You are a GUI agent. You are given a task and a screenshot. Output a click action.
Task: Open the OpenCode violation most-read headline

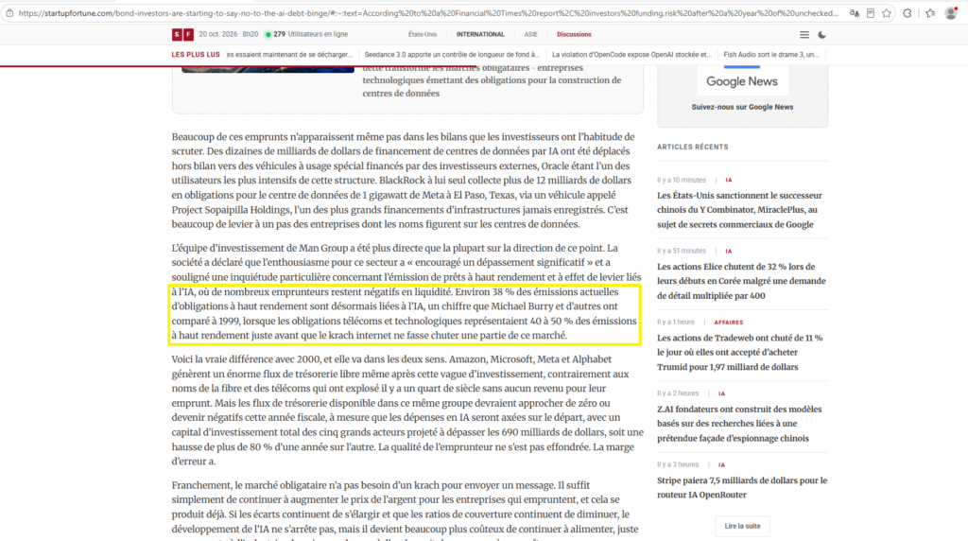[x=631, y=54]
